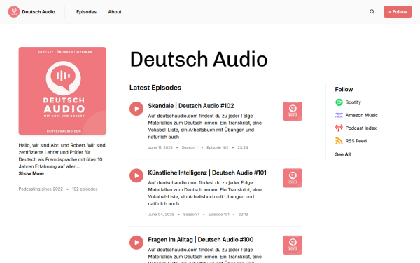The width and height of the screenshot is (420, 263).
Task: Open the Episodes menu item
Action: click(x=86, y=12)
